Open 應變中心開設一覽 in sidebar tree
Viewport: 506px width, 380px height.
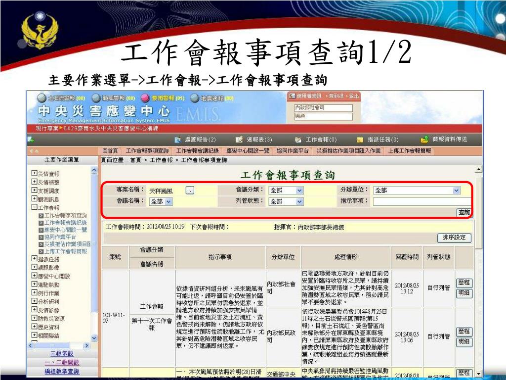coord(66,230)
